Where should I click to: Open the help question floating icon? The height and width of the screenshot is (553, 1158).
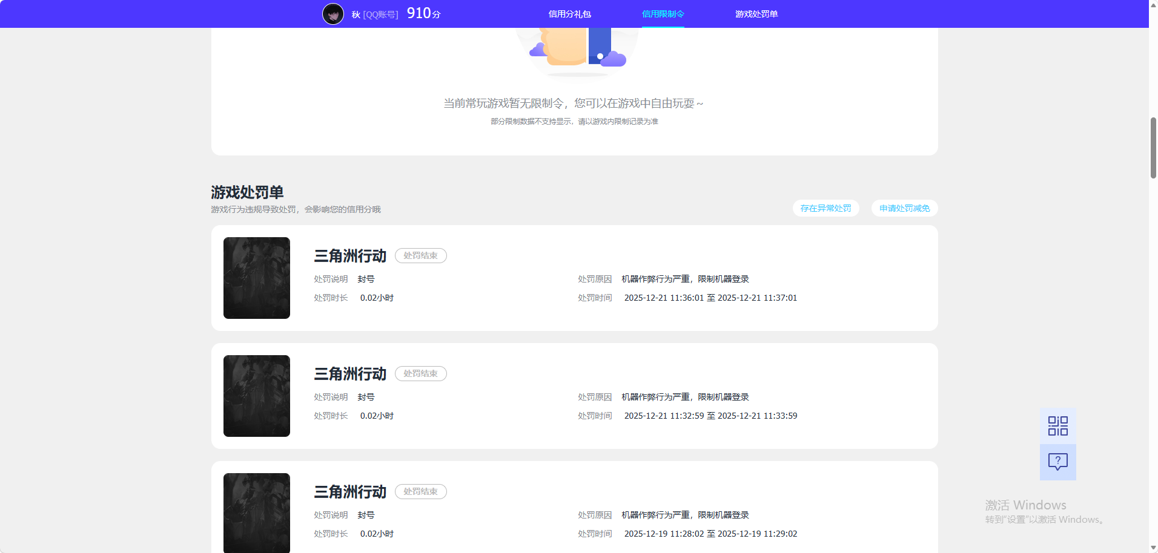click(x=1057, y=462)
